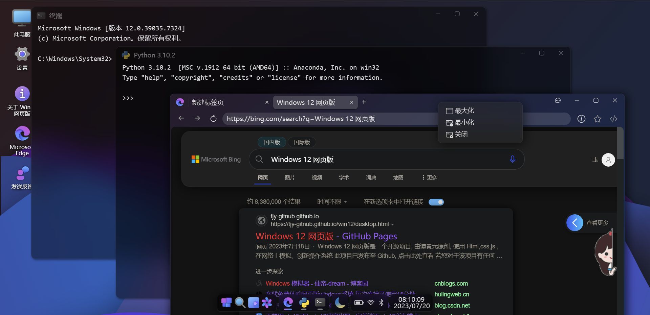Image resolution: width=650 pixels, height=315 pixels.
Task: Toggle the dark mode moon icon
Action: pyautogui.click(x=340, y=303)
